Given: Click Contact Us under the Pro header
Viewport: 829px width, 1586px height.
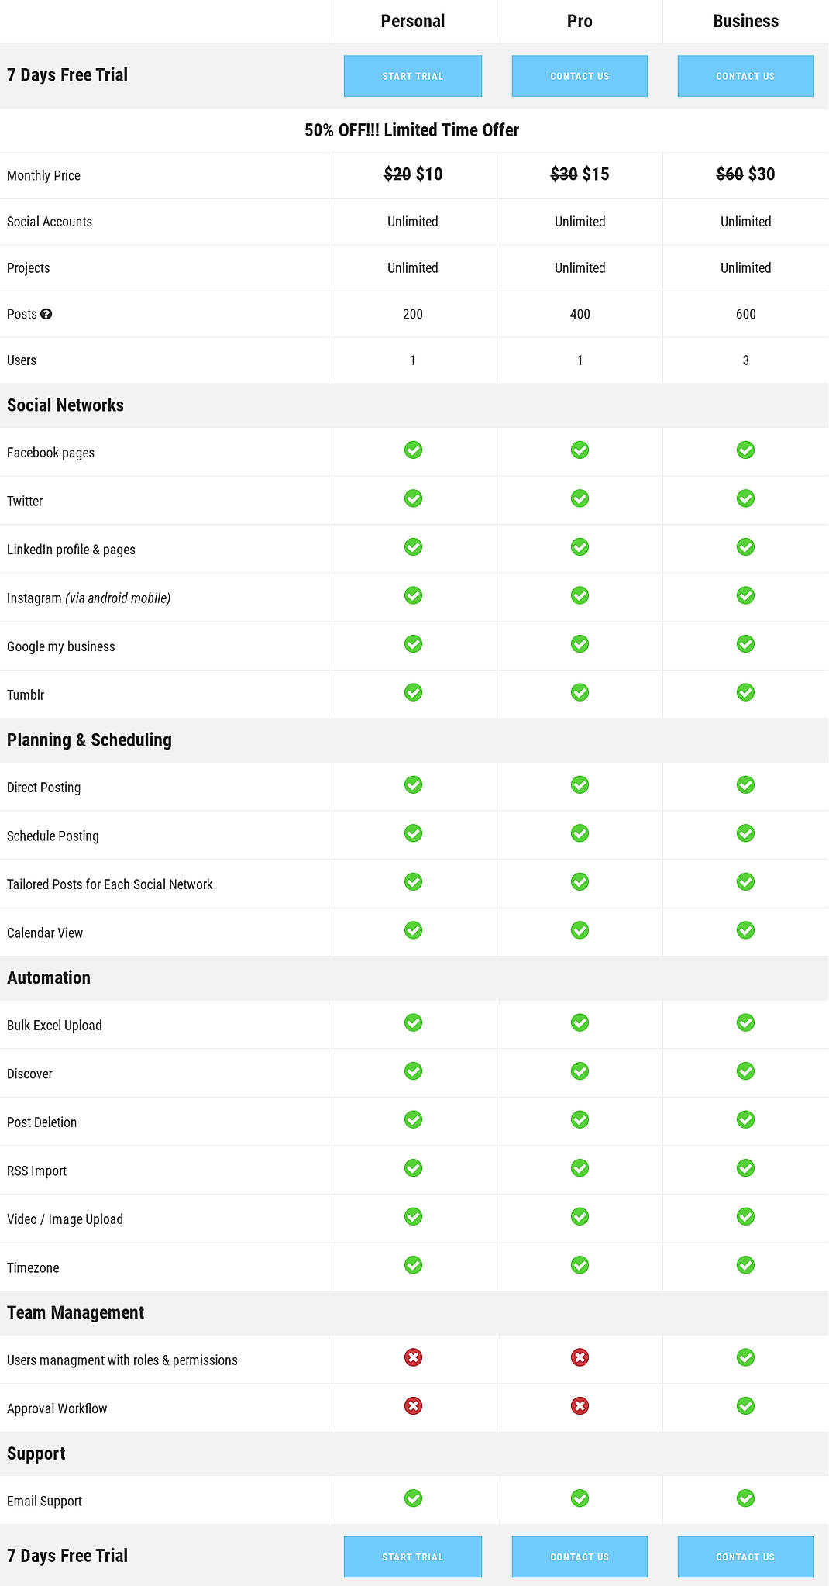Looking at the screenshot, I should pos(580,76).
